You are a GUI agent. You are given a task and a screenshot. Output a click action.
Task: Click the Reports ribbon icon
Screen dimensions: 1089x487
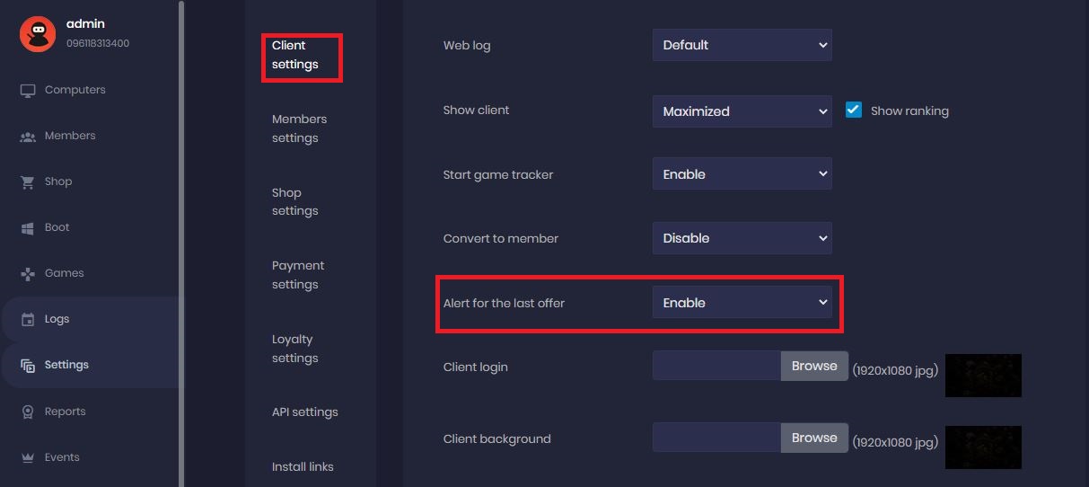(28, 412)
